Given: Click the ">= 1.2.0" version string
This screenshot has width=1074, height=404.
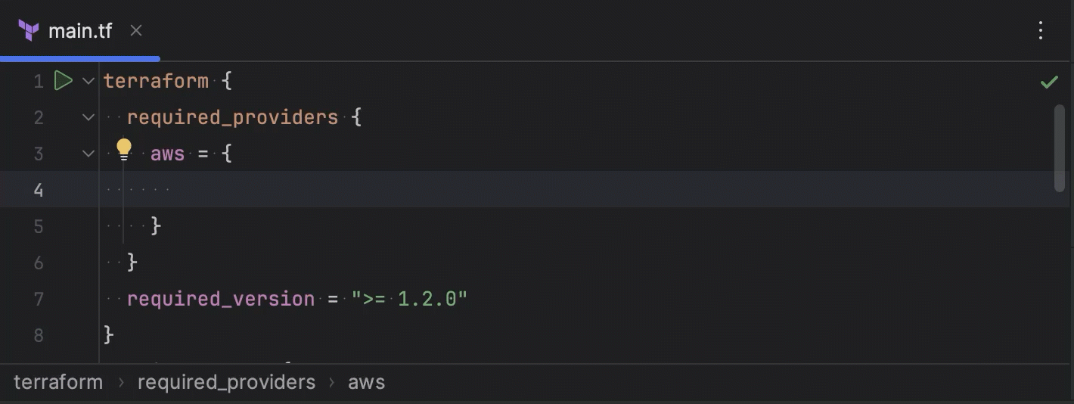Looking at the screenshot, I should point(409,299).
